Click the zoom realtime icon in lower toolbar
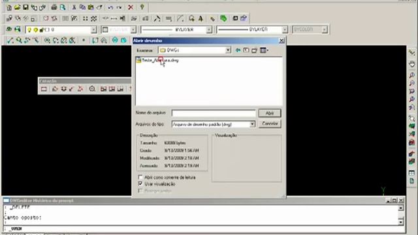Screen dimensions: 418x235 [x=19, y=40]
